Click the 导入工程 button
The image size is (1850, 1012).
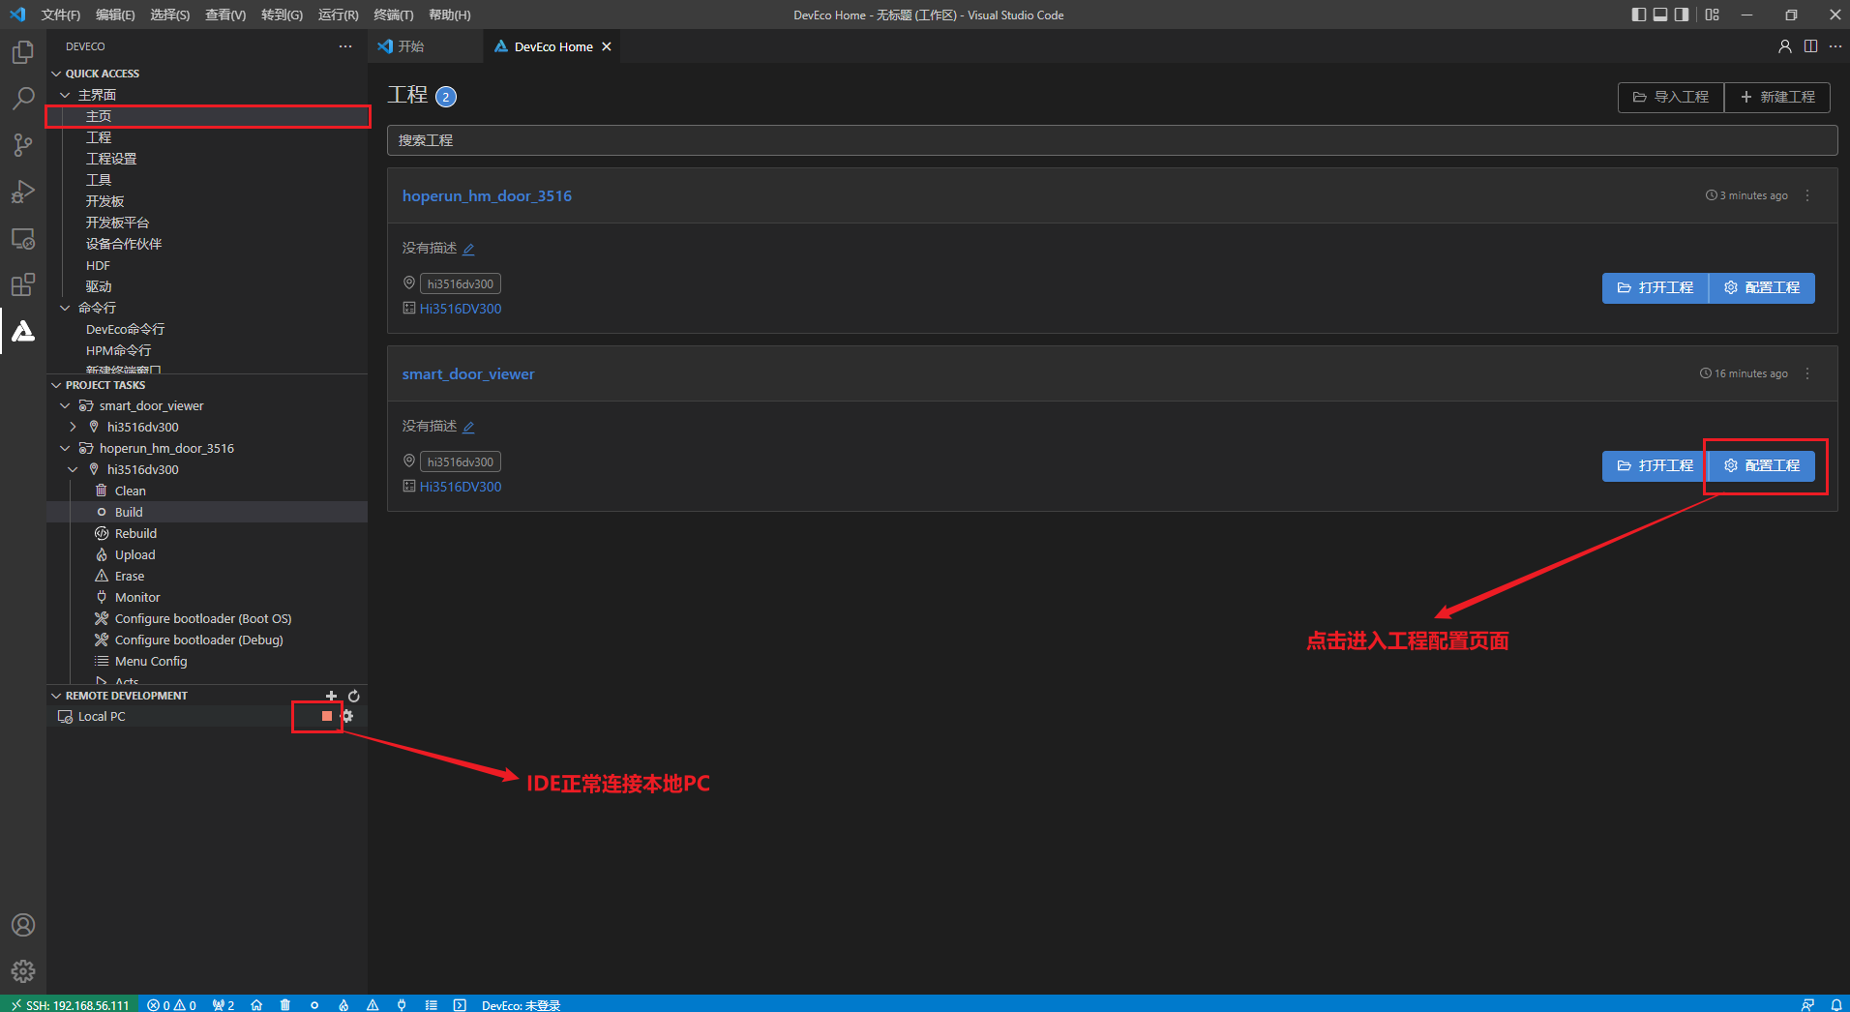point(1671,97)
